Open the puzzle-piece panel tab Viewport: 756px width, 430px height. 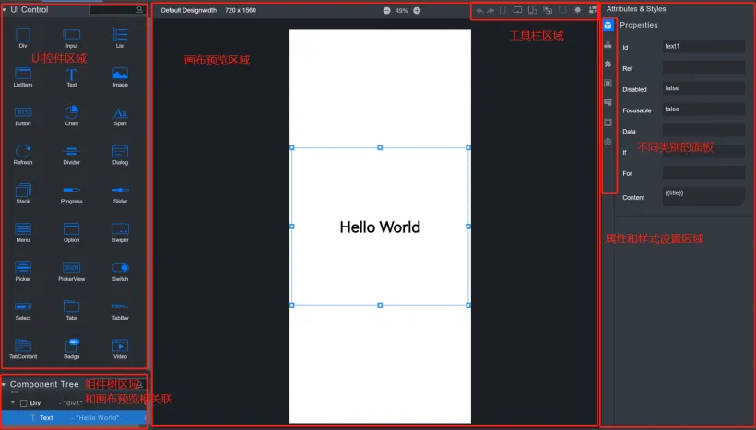(608, 64)
